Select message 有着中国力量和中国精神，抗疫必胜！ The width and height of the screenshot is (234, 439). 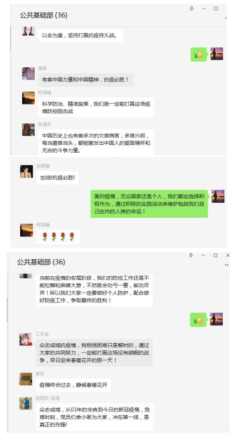pyautogui.click(x=86, y=80)
